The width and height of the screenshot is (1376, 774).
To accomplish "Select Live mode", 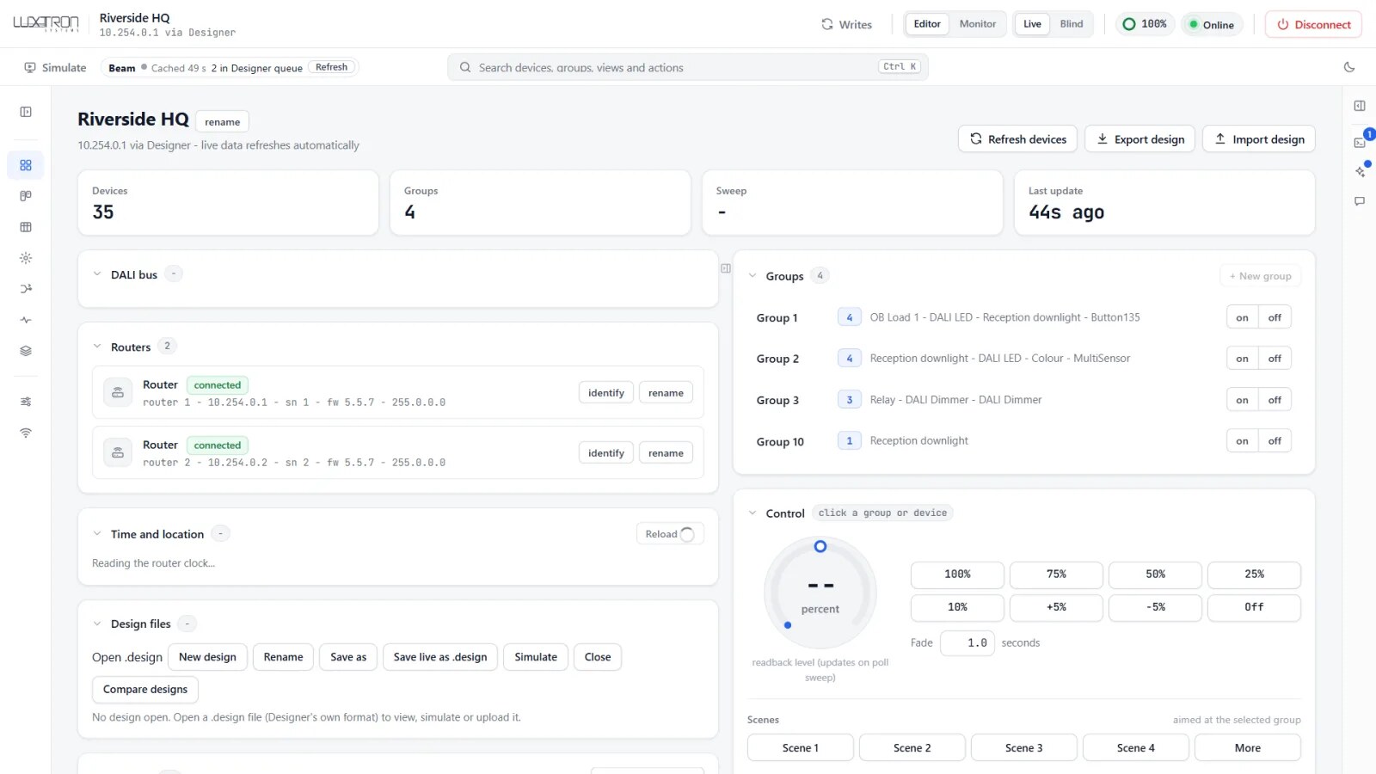I will 1032,24.
